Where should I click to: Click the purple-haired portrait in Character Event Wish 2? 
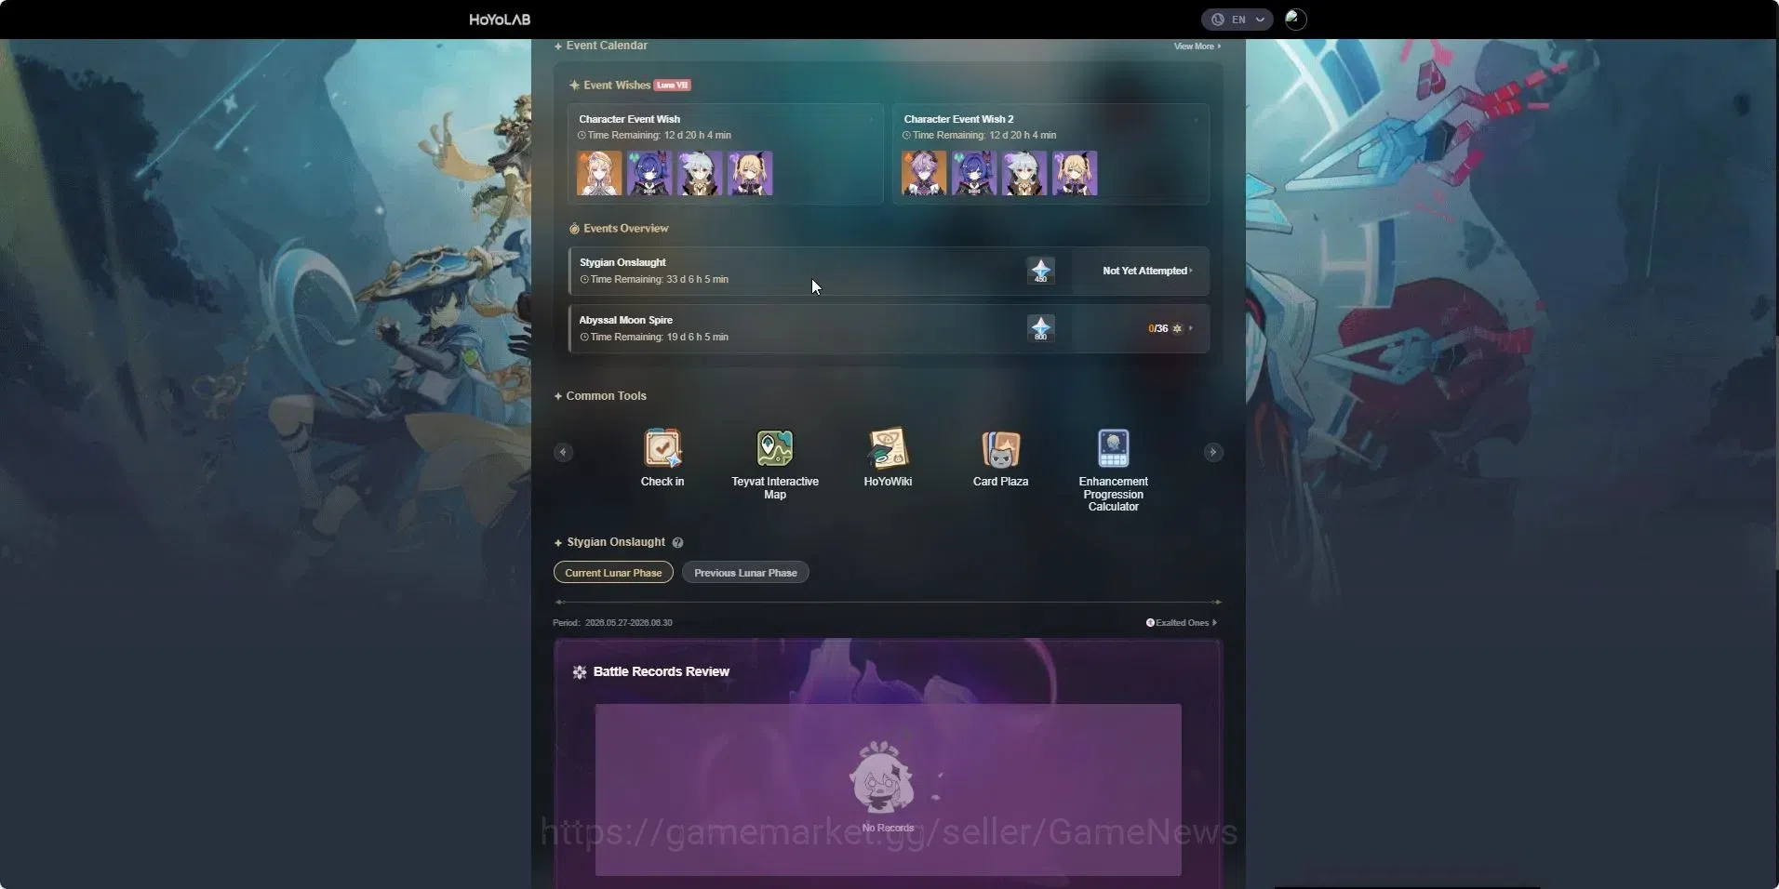pos(924,174)
